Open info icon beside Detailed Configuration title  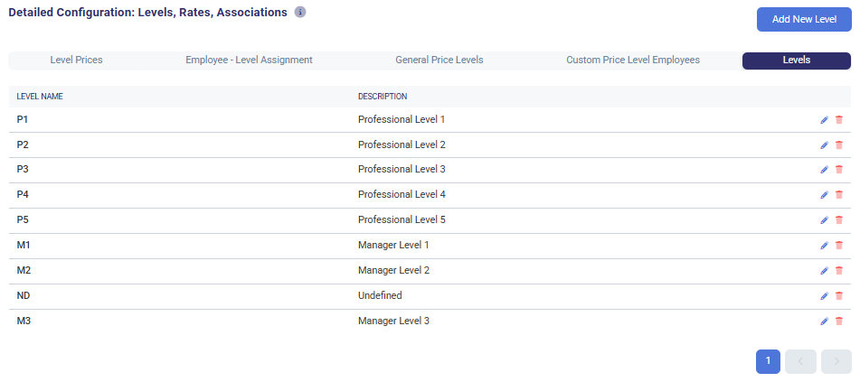tap(300, 13)
